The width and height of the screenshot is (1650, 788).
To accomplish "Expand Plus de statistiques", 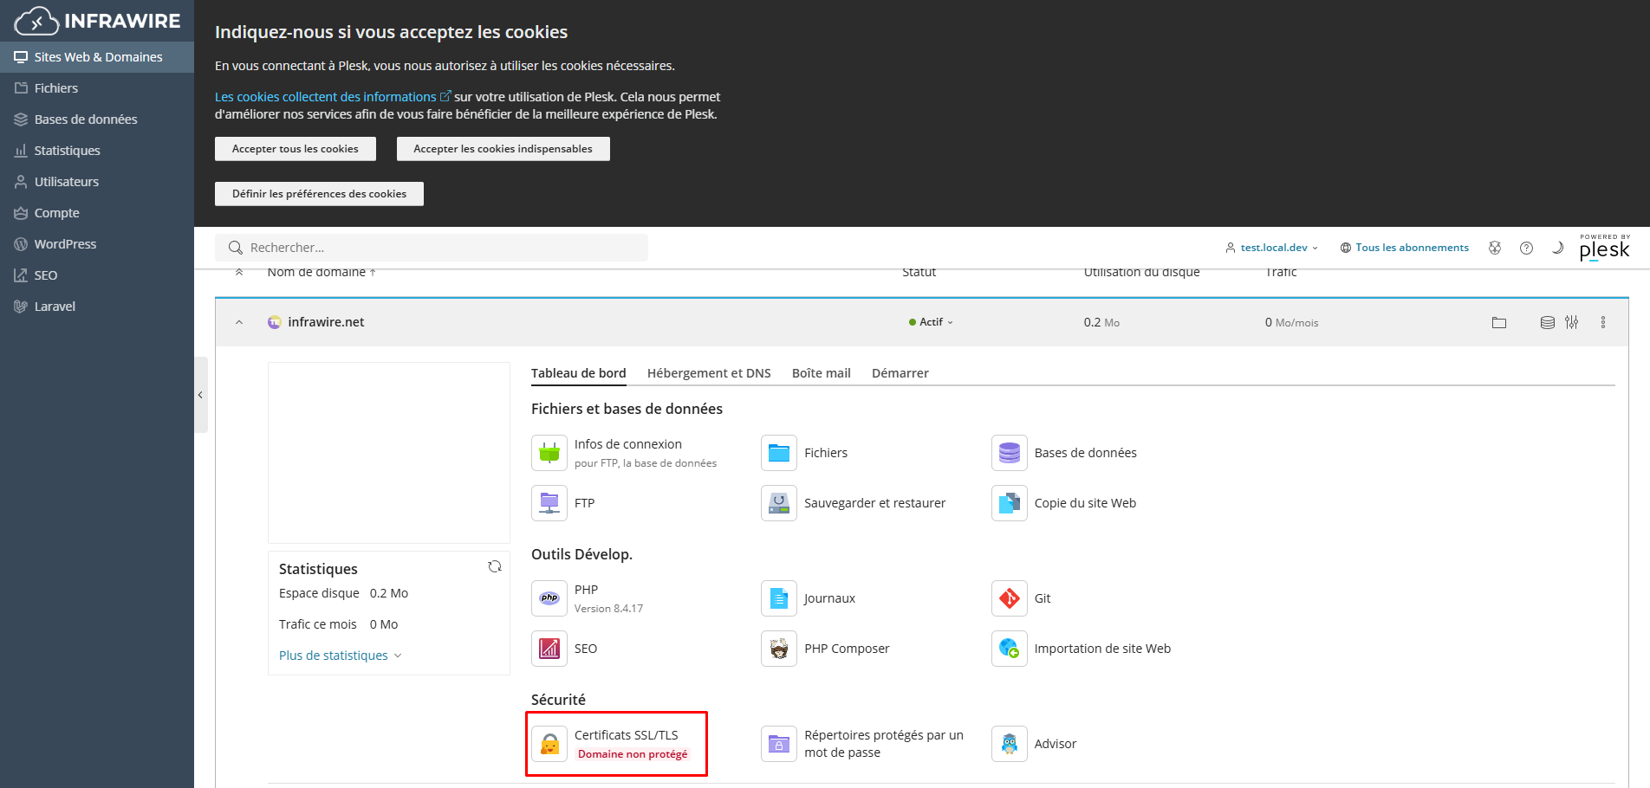I will pyautogui.click(x=340, y=656).
